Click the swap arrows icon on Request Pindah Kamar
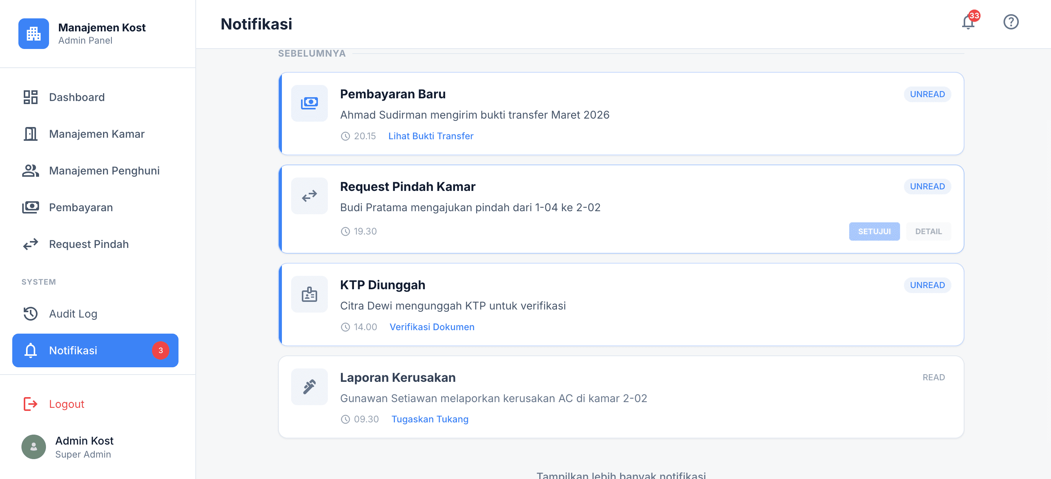The height and width of the screenshot is (479, 1051). pyautogui.click(x=309, y=196)
